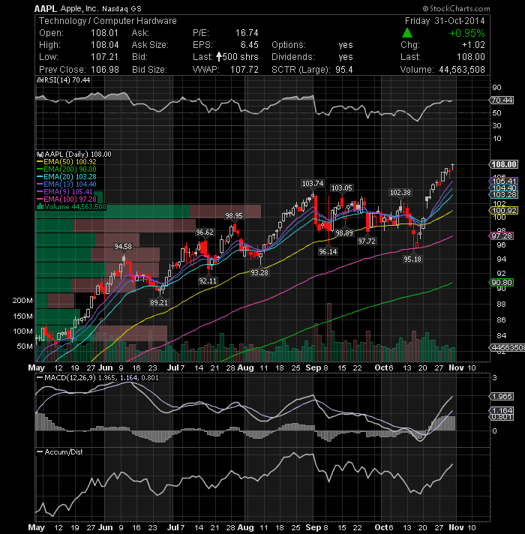Viewport: 525px width, 534px height.
Task: Click the Chg value +1.02
Action: pos(473,45)
